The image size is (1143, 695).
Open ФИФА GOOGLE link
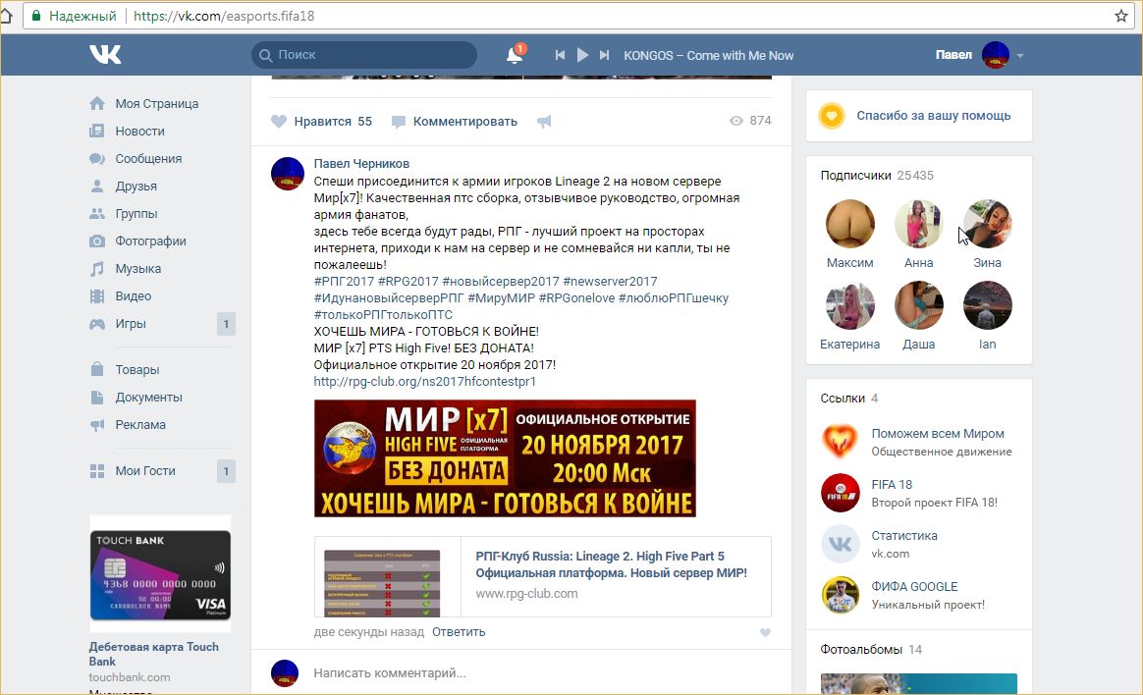click(914, 586)
